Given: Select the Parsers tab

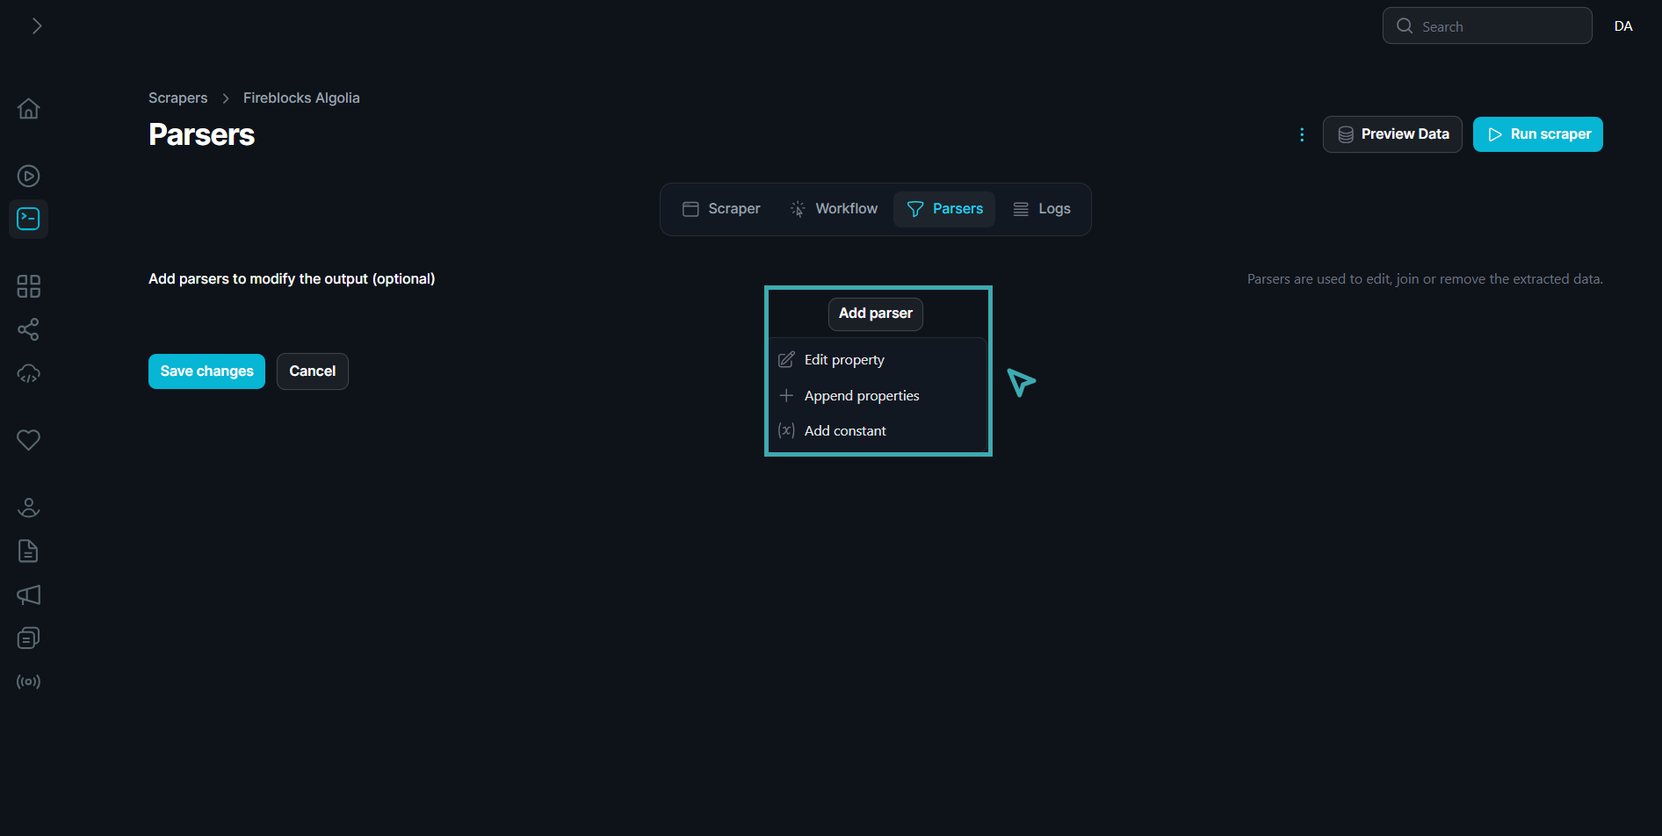Looking at the screenshot, I should click(x=944, y=209).
